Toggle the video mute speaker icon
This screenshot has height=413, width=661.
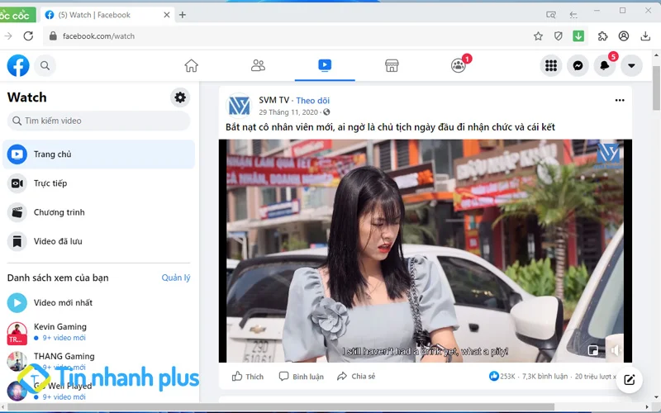[x=616, y=350]
